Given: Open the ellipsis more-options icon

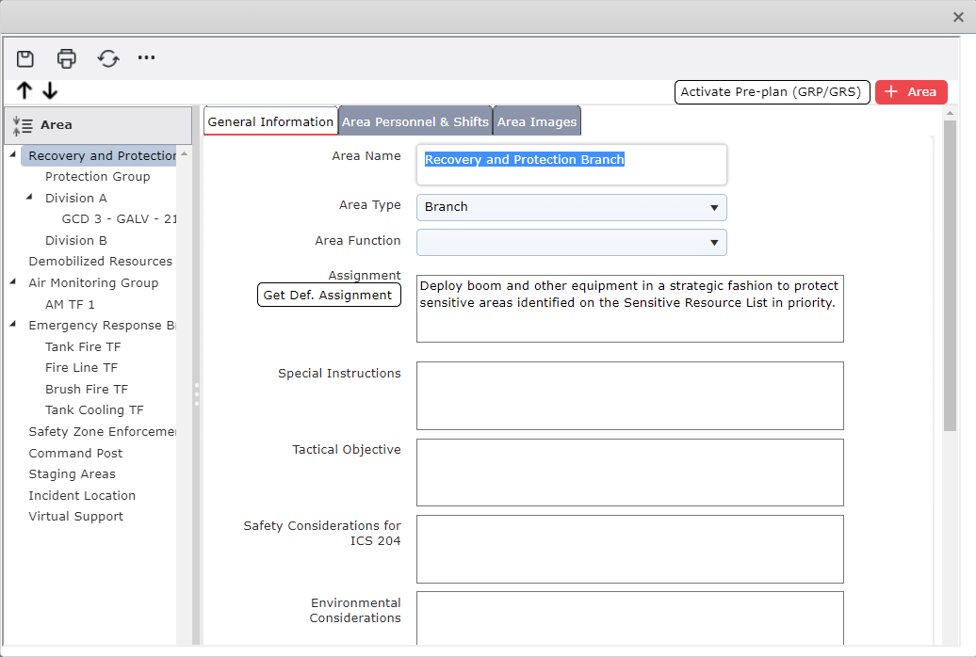Looking at the screenshot, I should tap(146, 58).
